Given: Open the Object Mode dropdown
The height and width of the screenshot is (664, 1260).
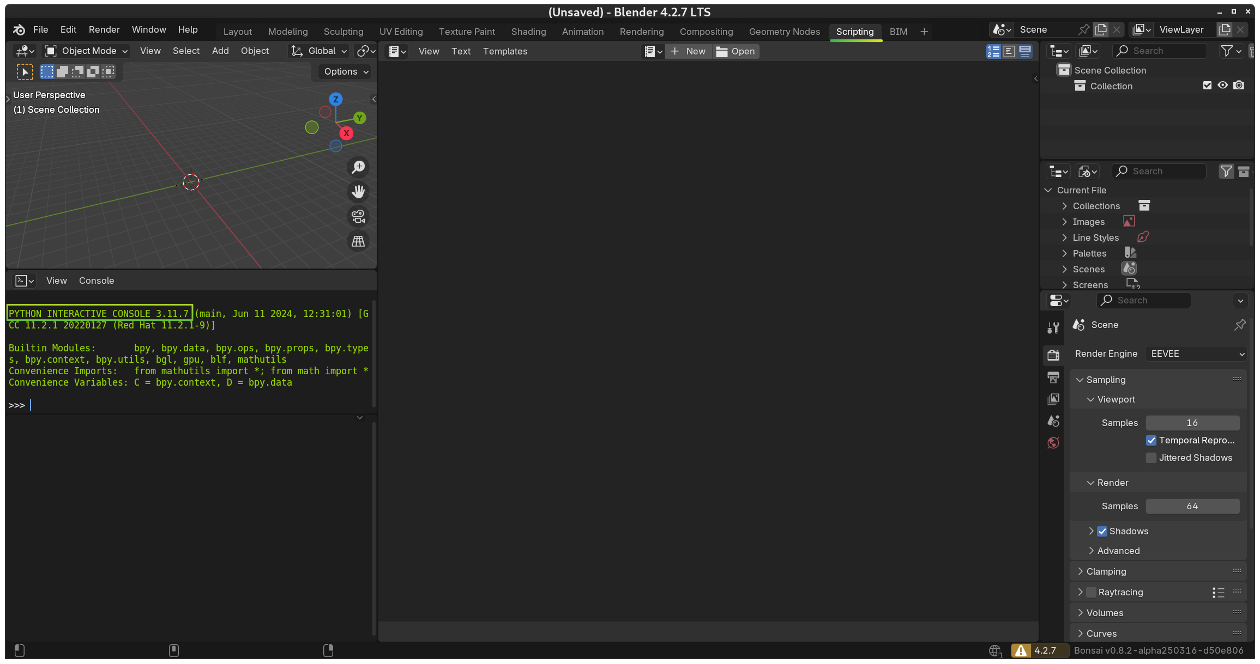Looking at the screenshot, I should (86, 51).
